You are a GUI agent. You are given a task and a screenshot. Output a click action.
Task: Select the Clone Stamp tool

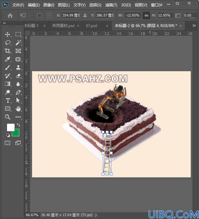tap(18, 68)
